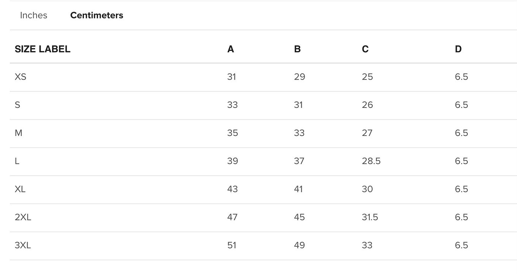517x274 pixels.
Task: Click column header B
Action: (x=297, y=49)
